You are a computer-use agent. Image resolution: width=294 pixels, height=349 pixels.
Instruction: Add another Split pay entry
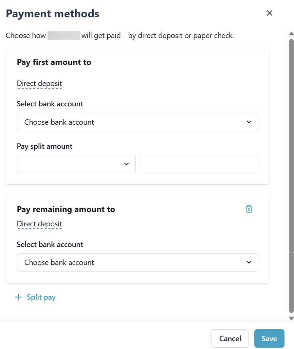41,297
